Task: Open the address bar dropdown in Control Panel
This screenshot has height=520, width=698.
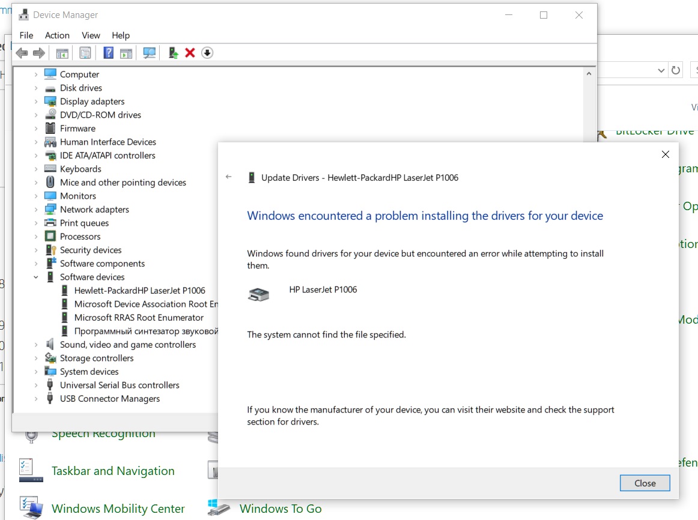Action: click(661, 70)
